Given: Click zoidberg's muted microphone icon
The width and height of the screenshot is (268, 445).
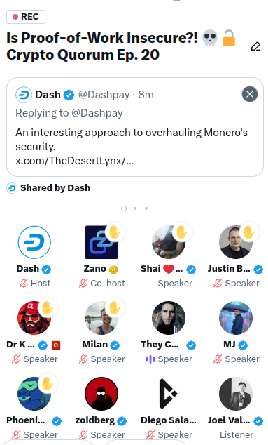Looking at the screenshot, I should click(x=83, y=434).
